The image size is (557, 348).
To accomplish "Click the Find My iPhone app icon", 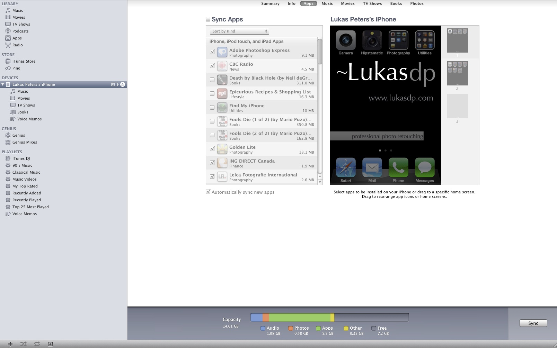I will pos(222,107).
